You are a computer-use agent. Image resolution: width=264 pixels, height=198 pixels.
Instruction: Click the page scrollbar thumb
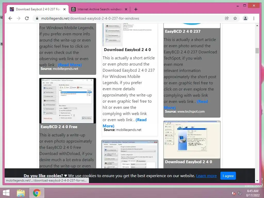coord(257,51)
